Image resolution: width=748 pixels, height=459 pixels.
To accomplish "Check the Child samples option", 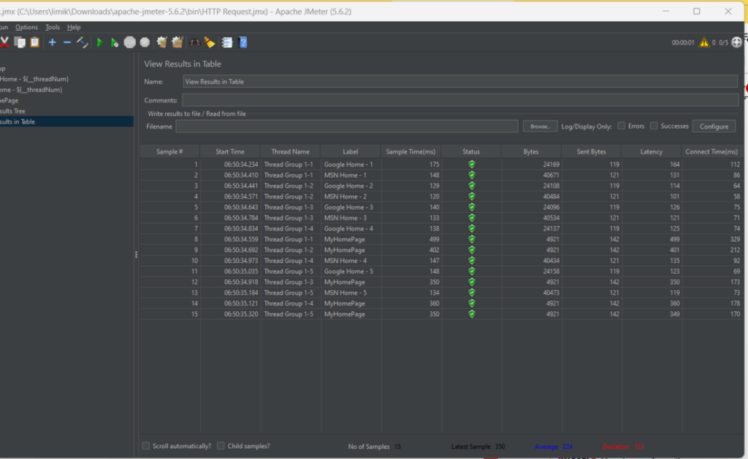I will tap(221, 446).
